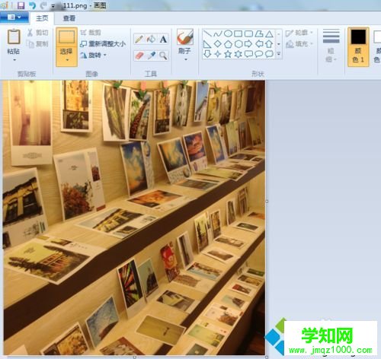Select the Pentagon shape

coord(228,44)
